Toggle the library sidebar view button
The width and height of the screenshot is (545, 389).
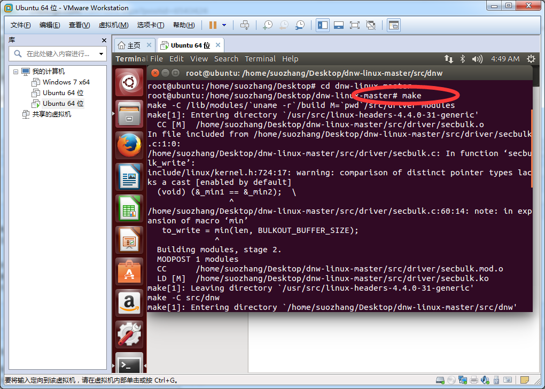click(323, 25)
